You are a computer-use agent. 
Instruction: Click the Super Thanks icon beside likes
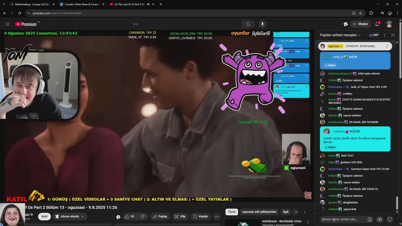[x=118, y=217]
